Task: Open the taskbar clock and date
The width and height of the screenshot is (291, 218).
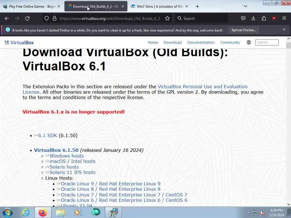Action: click(277, 213)
